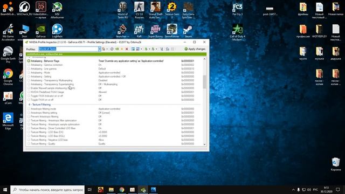
Task: Select the Antialiasing - Gamma correction row
Action: 114,65
